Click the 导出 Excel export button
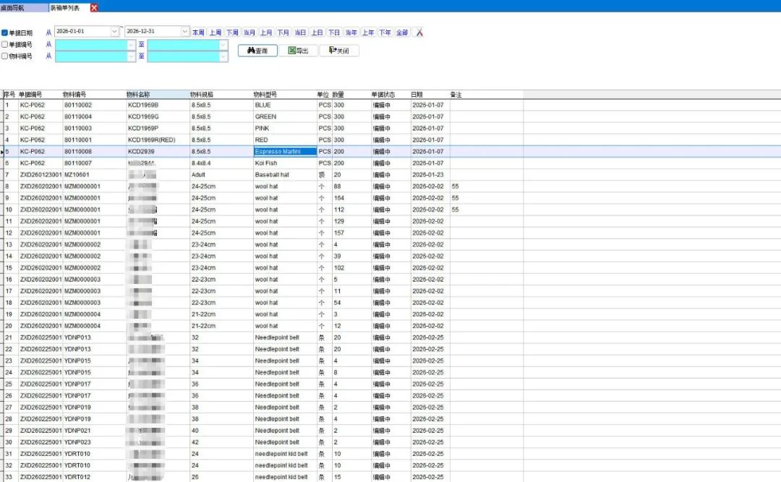The height and width of the screenshot is (482, 781). coord(299,51)
